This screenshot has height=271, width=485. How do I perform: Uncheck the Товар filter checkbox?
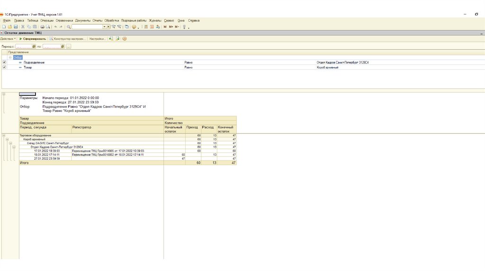click(4, 68)
